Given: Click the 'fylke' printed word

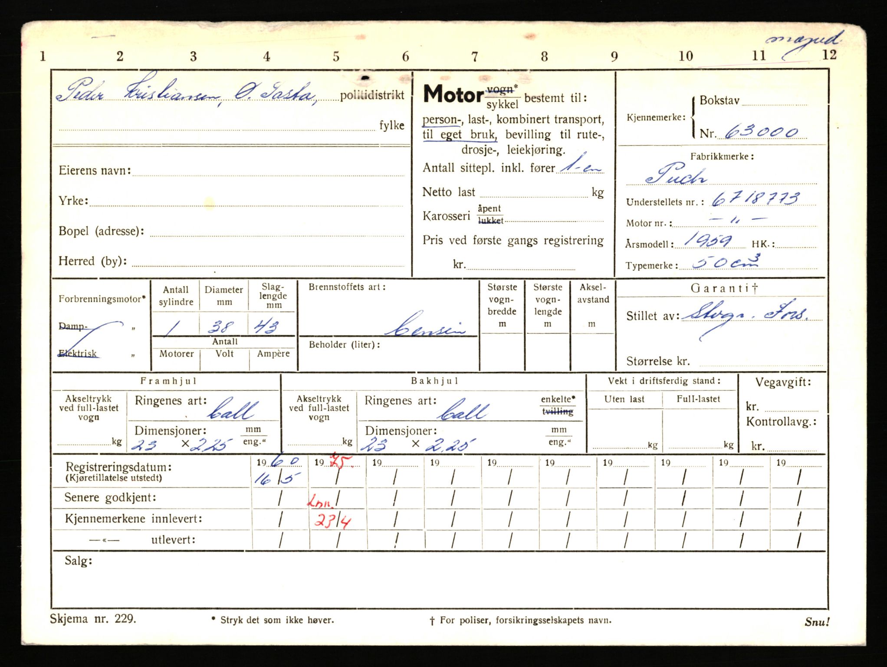Looking at the screenshot, I should click(x=392, y=125).
